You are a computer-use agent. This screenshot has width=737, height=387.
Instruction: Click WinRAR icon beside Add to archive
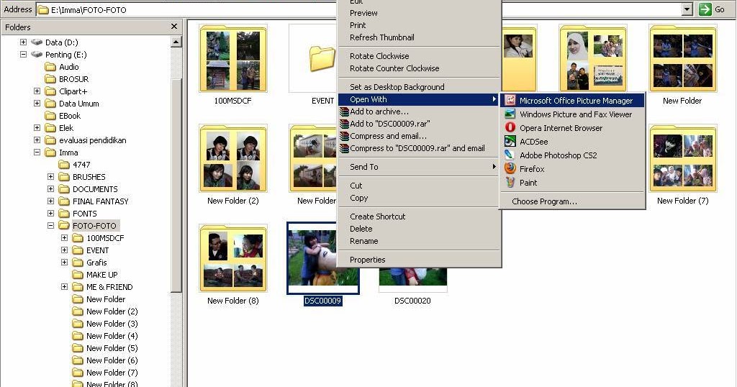pos(345,111)
